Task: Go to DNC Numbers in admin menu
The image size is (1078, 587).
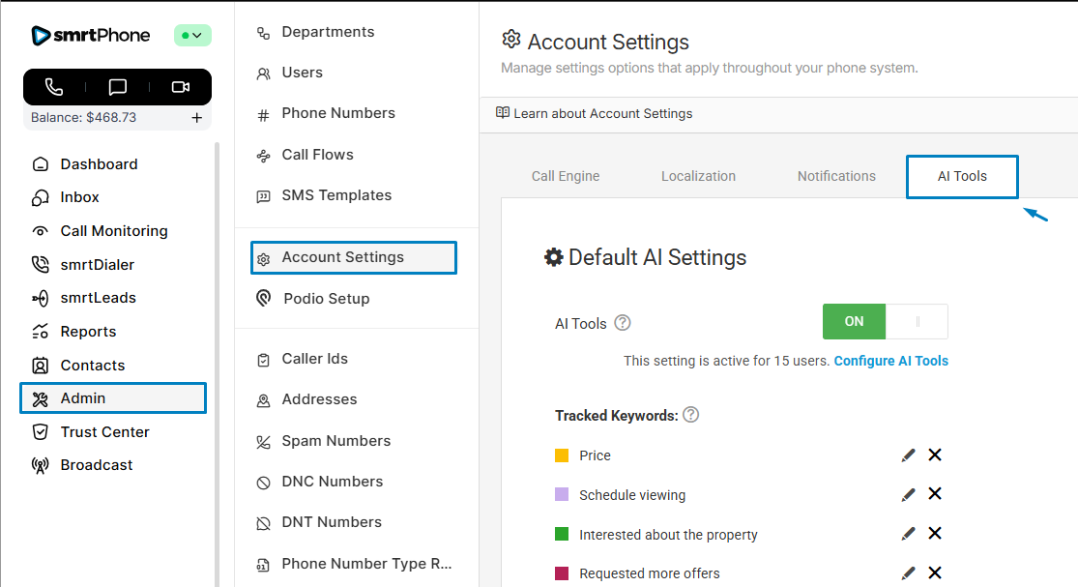Action: pyautogui.click(x=332, y=482)
